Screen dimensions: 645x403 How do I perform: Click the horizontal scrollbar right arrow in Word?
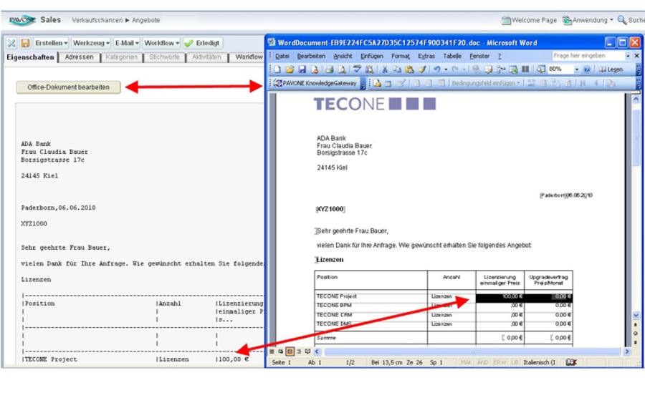click(627, 351)
